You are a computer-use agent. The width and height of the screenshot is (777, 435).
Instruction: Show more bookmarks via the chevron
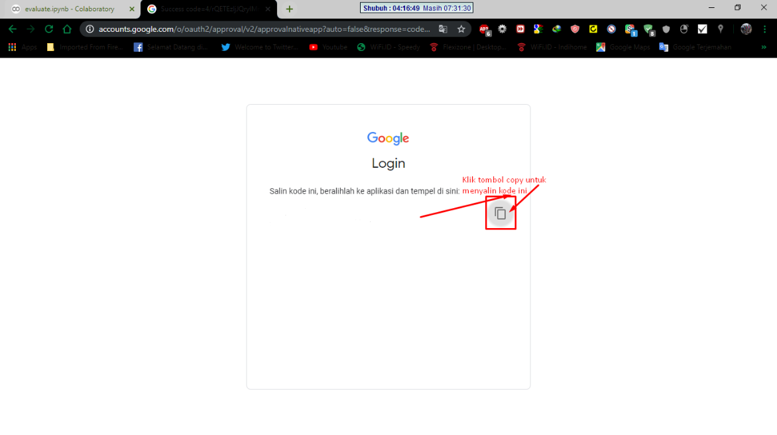click(764, 47)
